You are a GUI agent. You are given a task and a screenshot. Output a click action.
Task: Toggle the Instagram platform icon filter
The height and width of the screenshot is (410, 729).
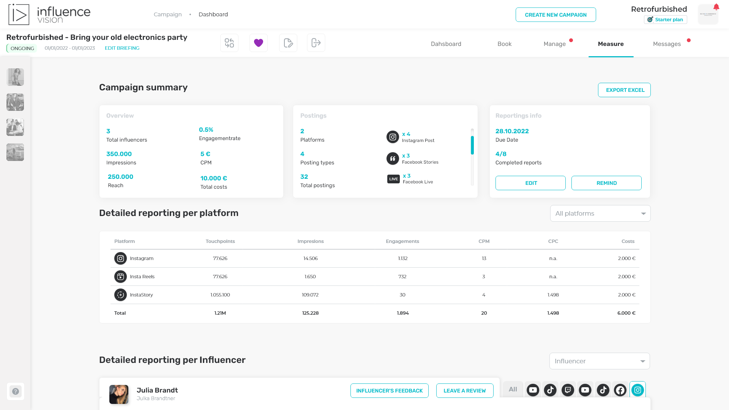click(637, 390)
